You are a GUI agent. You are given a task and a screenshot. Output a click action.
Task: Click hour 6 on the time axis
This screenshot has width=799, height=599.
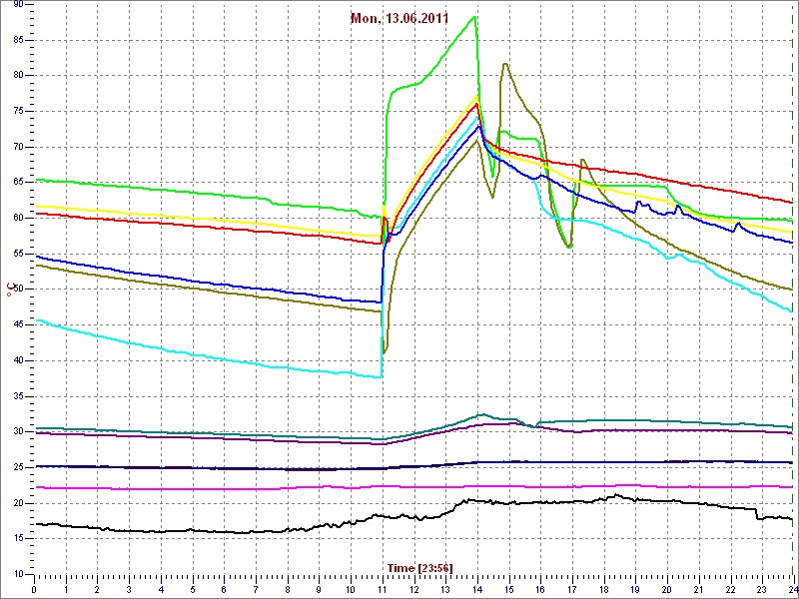coord(224,589)
